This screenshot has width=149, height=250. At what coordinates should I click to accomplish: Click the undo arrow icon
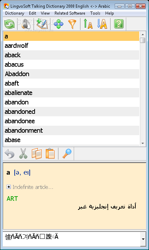(x=9, y=154)
